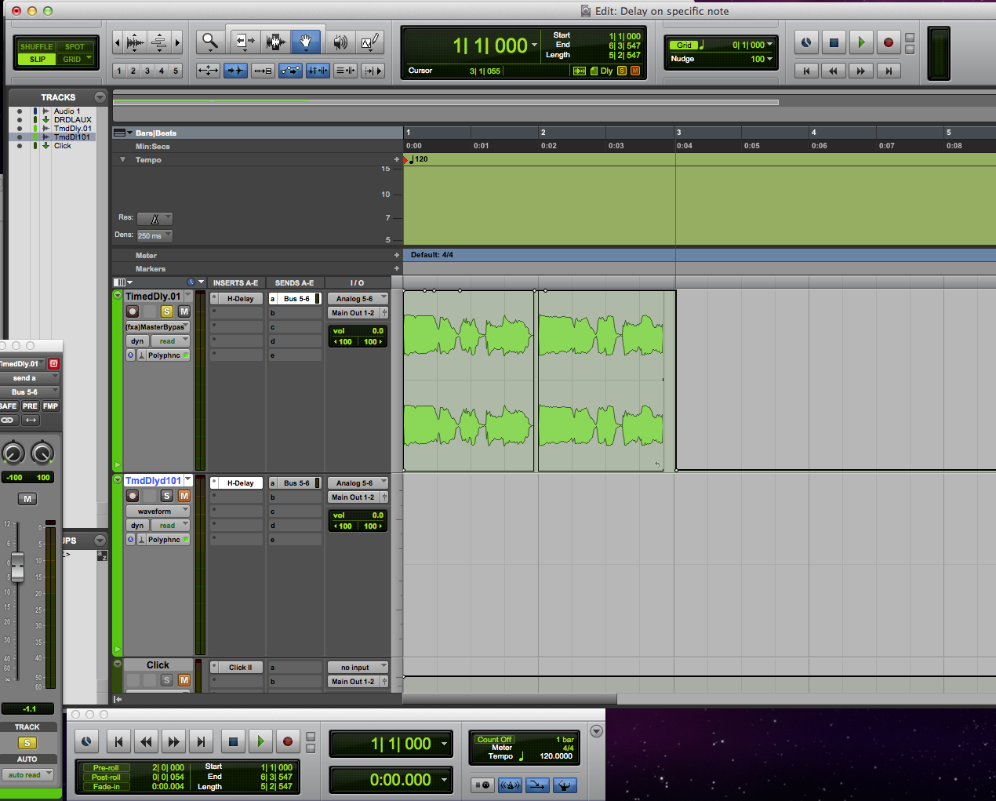Mute the TimedDly.01 track
This screenshot has width=996, height=801.
coord(184,311)
